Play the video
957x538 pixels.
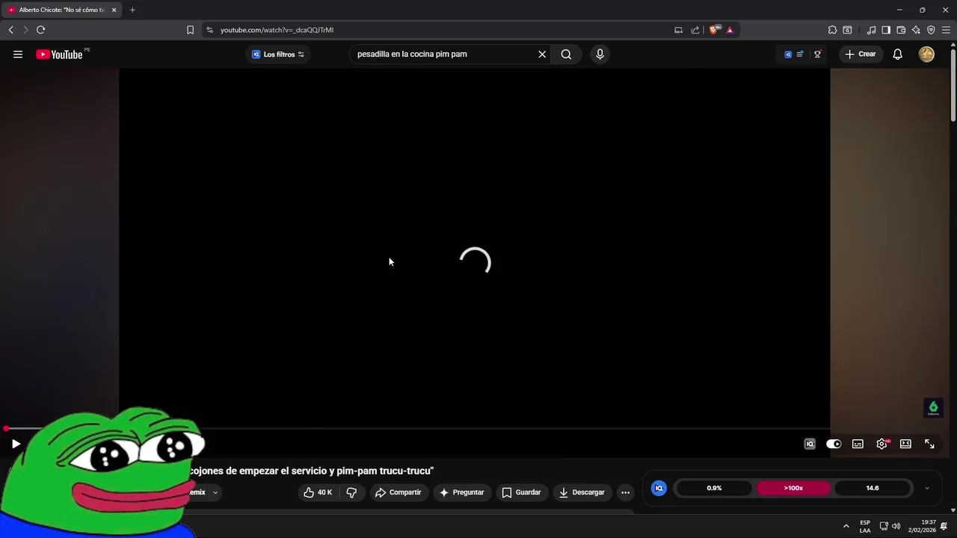(x=16, y=444)
